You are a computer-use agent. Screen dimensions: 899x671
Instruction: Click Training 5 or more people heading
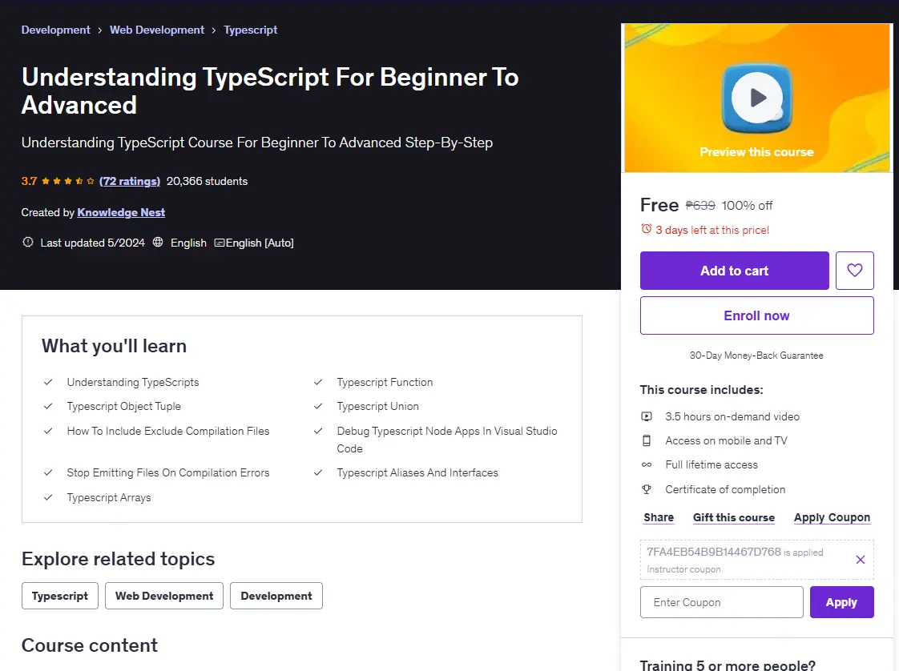point(728,665)
